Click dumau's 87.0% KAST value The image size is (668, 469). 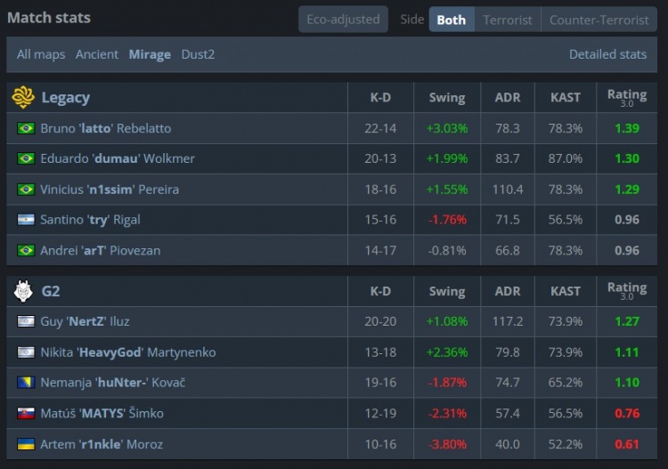click(566, 158)
